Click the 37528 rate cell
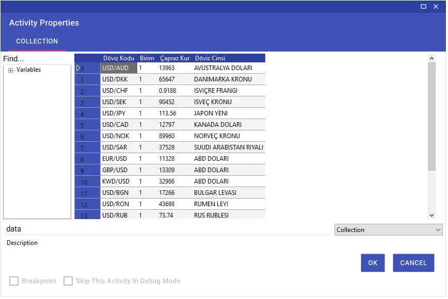 click(x=175, y=148)
